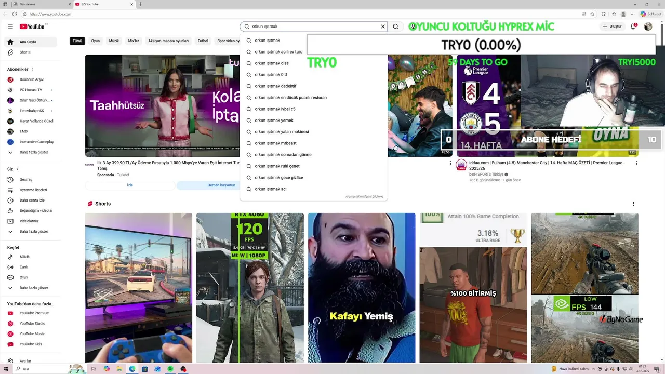665x374 pixels.
Task: Open Fulham vs Manchester City video thumbnail
Action: point(547,105)
